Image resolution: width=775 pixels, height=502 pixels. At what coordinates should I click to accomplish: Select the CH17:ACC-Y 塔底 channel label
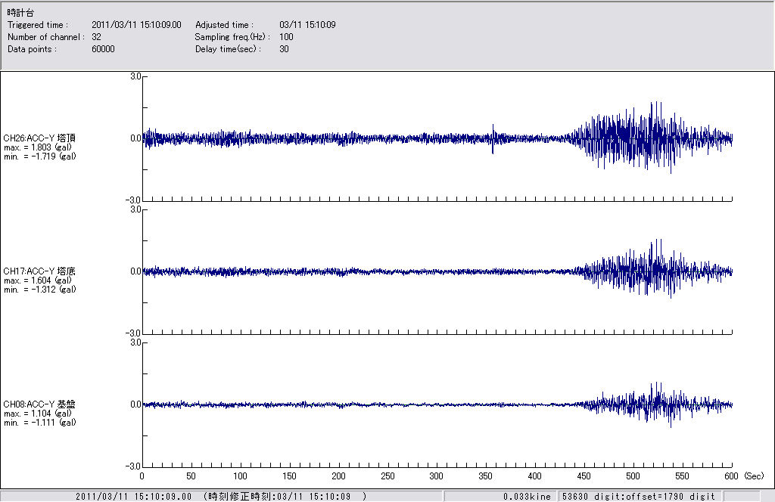click(39, 271)
